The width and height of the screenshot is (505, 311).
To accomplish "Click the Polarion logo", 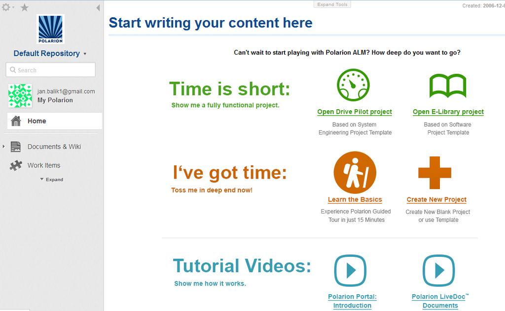I will 51,29.
